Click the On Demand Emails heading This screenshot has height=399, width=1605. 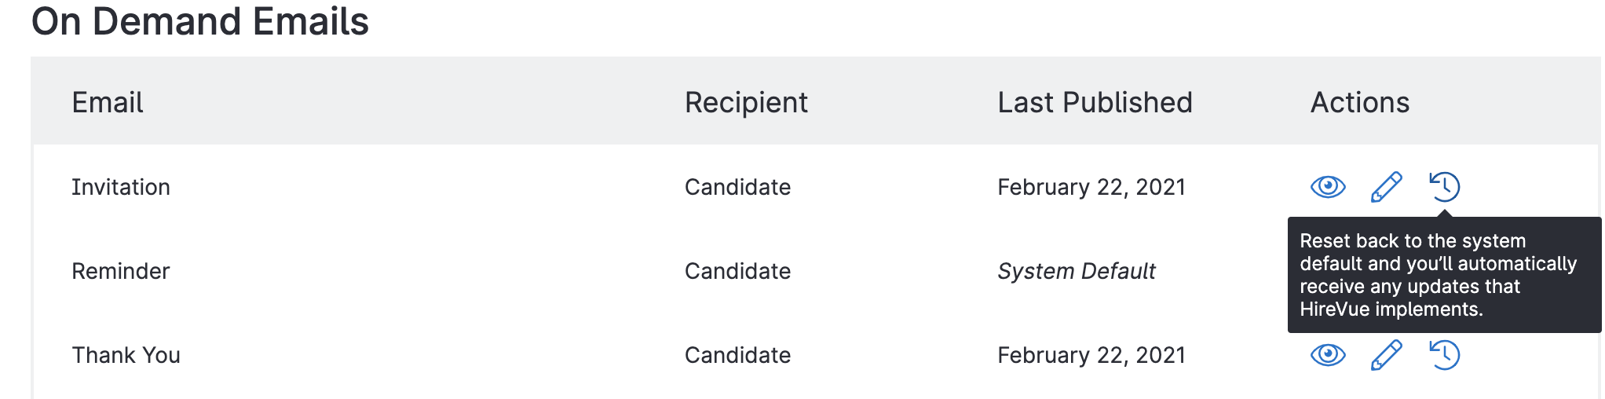[x=200, y=21]
